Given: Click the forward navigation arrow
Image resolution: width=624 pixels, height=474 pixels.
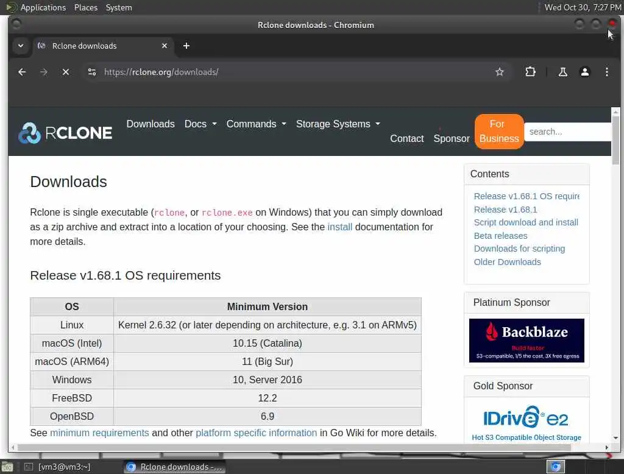Looking at the screenshot, I should coord(44,72).
